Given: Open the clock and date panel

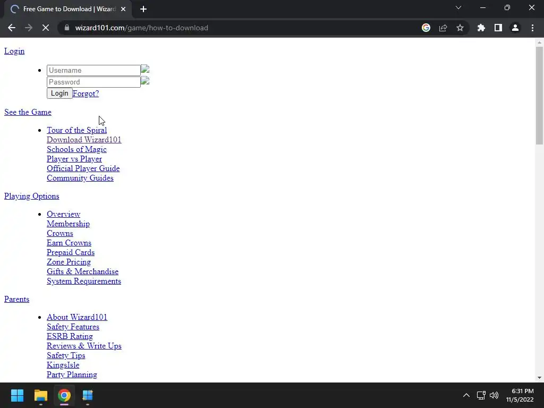Looking at the screenshot, I should tap(520, 395).
